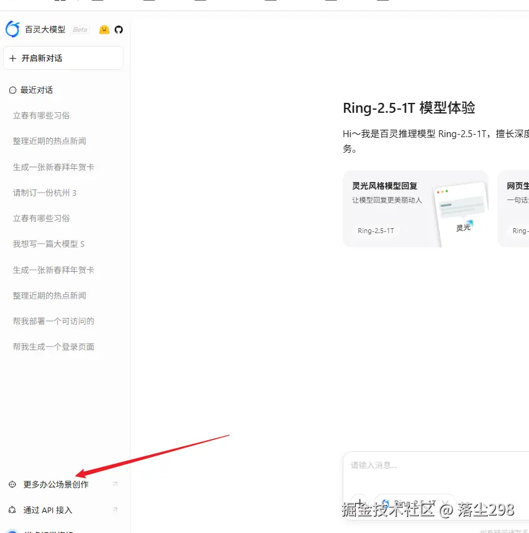Click the robot icon beside 更多办公场景创作
The height and width of the screenshot is (533, 529).
(12, 484)
